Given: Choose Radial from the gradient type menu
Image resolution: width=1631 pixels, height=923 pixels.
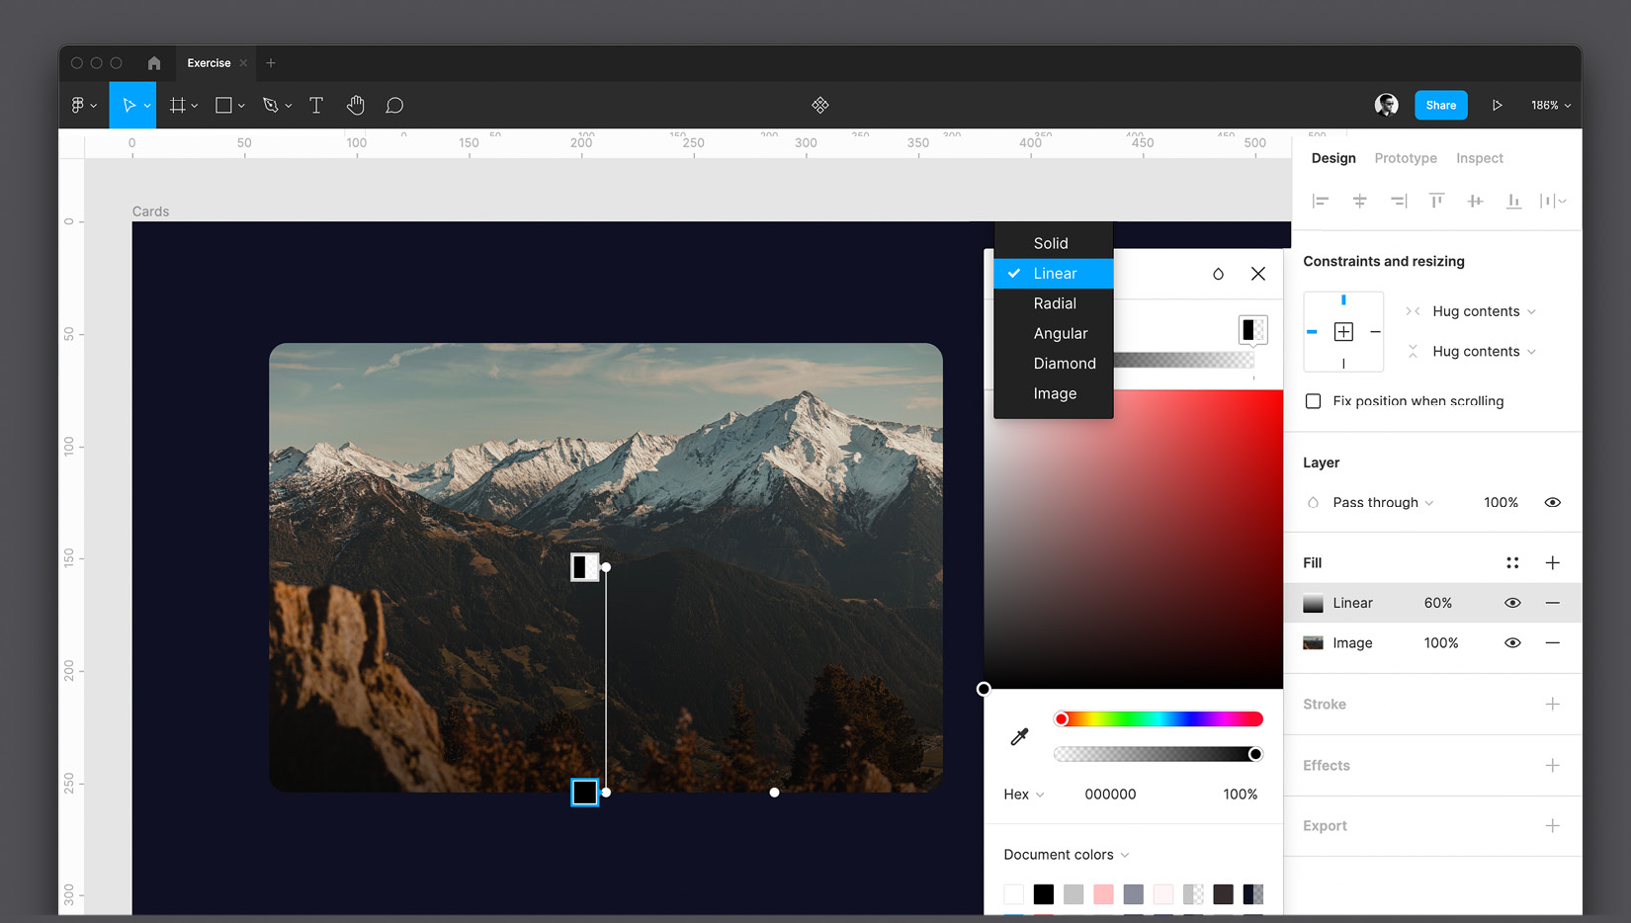Looking at the screenshot, I should click(x=1054, y=303).
